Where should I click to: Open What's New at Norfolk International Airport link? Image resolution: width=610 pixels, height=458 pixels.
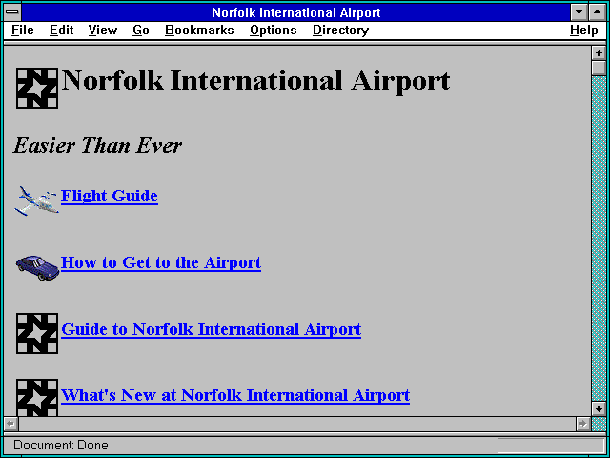click(x=235, y=395)
